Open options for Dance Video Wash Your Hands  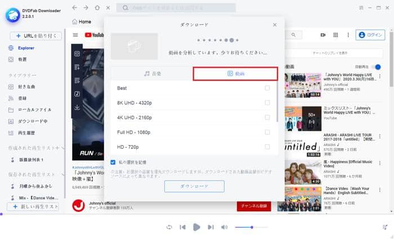coord(380,190)
